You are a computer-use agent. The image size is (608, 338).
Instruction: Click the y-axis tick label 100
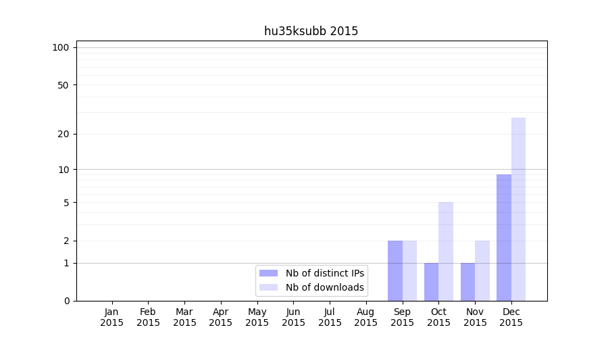61,47
